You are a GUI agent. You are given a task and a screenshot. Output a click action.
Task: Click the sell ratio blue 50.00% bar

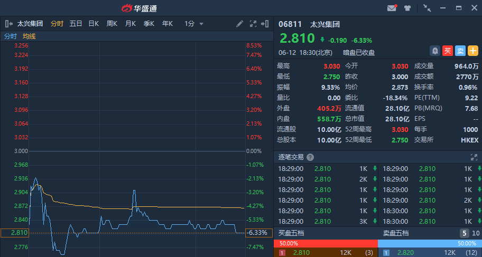pos(430,243)
